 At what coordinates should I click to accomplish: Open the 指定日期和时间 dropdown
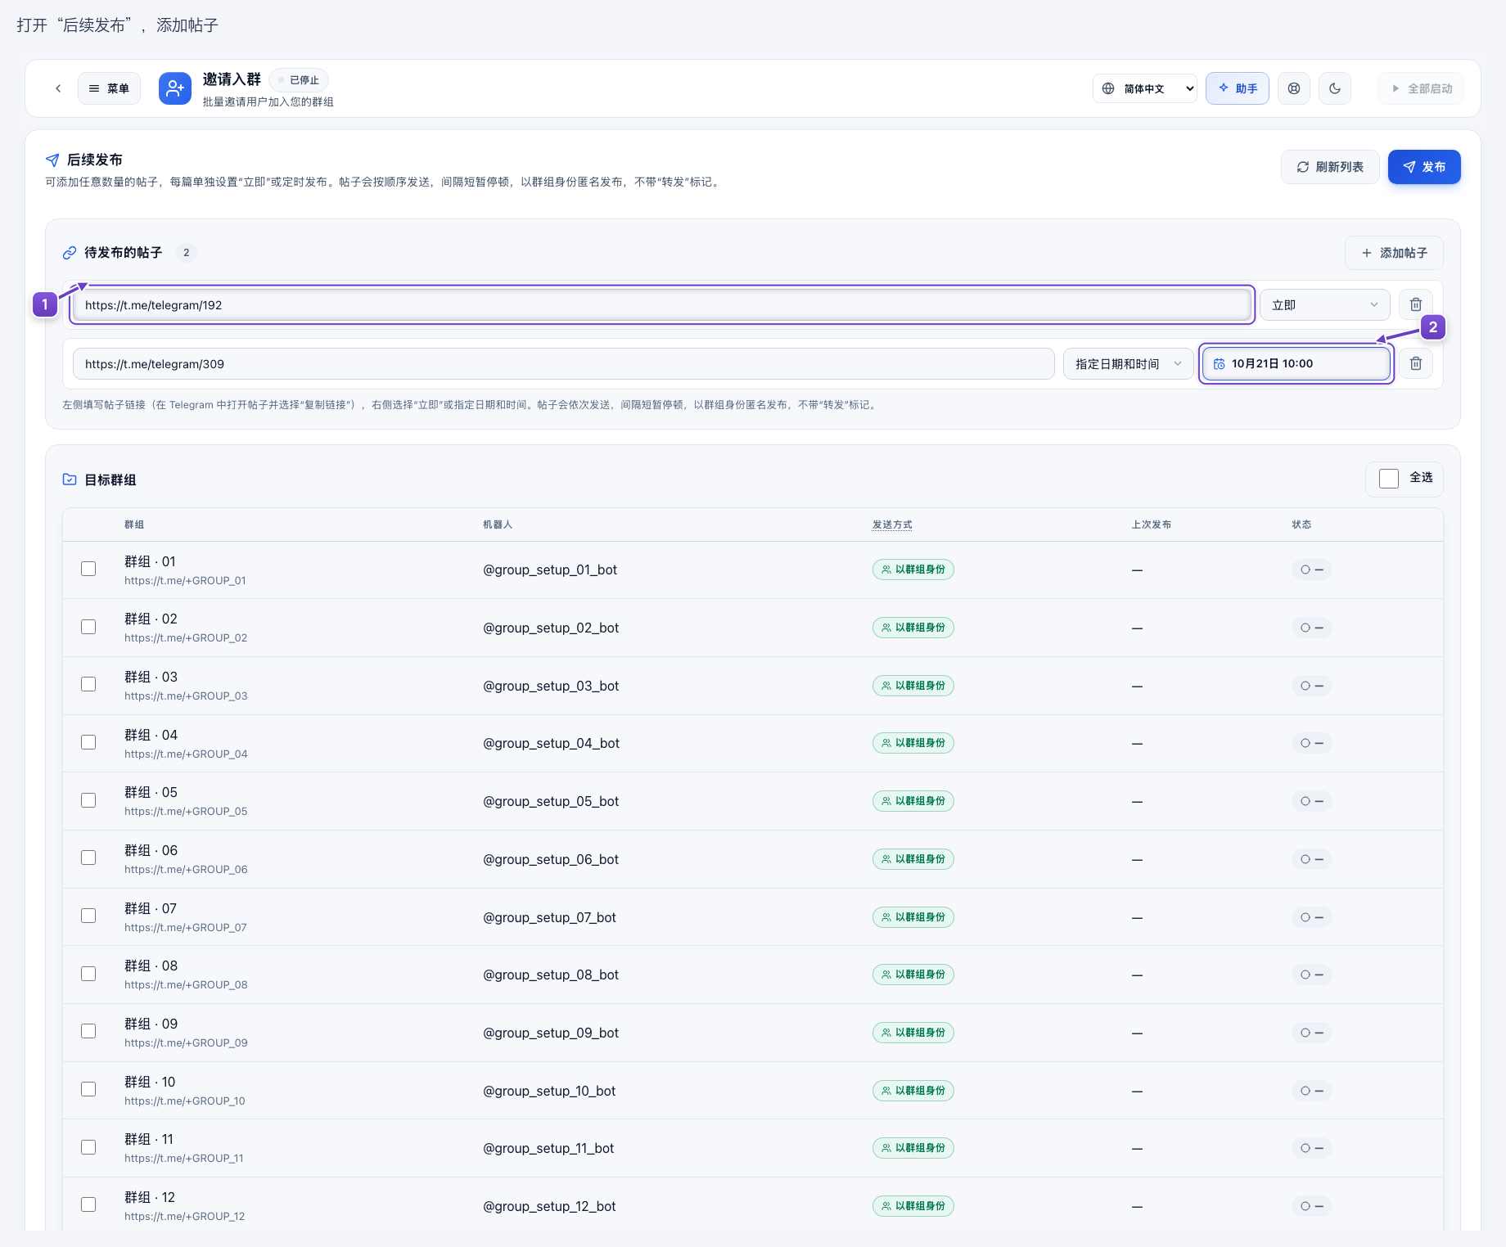(1128, 364)
